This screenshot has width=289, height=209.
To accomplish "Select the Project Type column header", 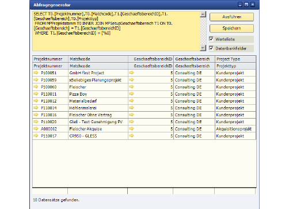I will [235, 59].
